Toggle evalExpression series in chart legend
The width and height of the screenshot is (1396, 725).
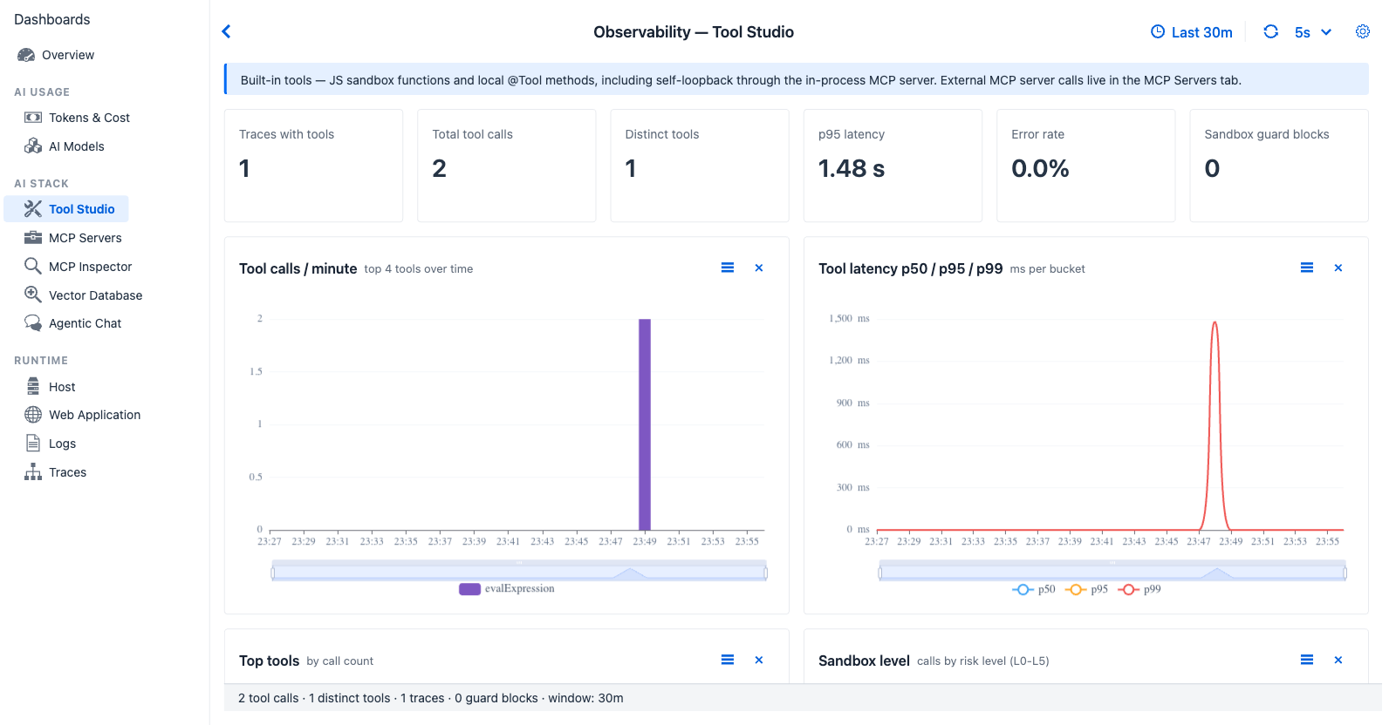click(x=507, y=589)
